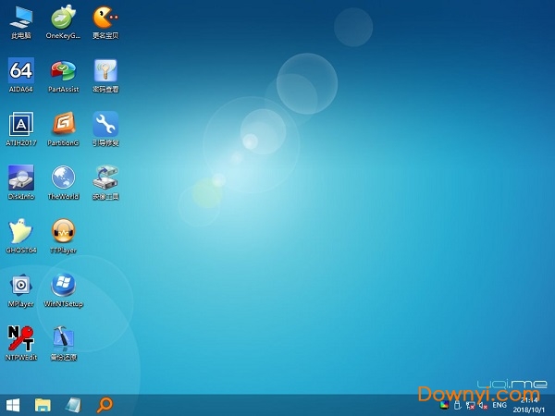Screen dimensions: 555x416
Task: Select the OneKeyGhost desktop shortcut
Action: coord(63,18)
